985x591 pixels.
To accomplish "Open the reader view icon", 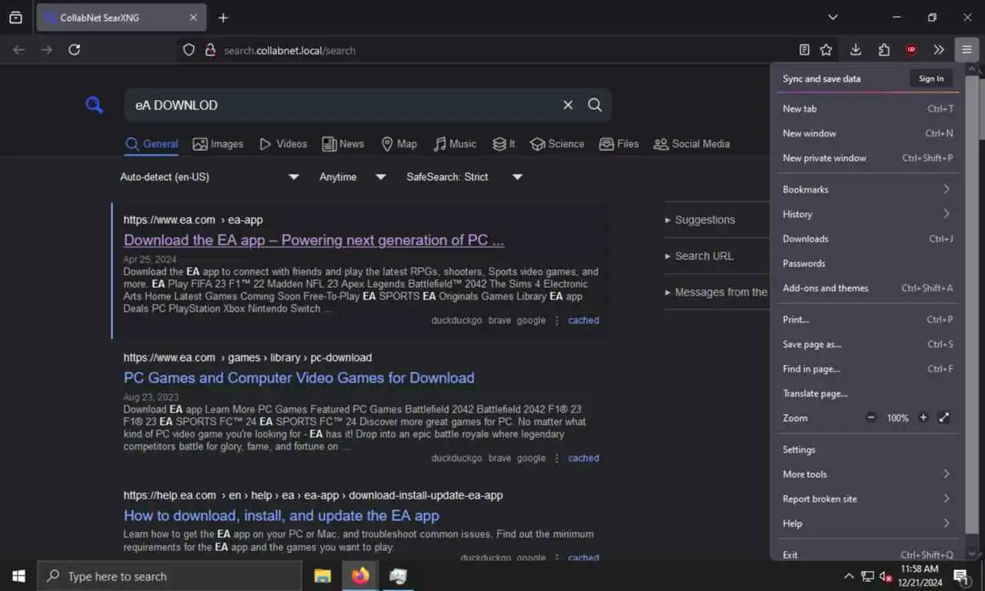I will [804, 50].
